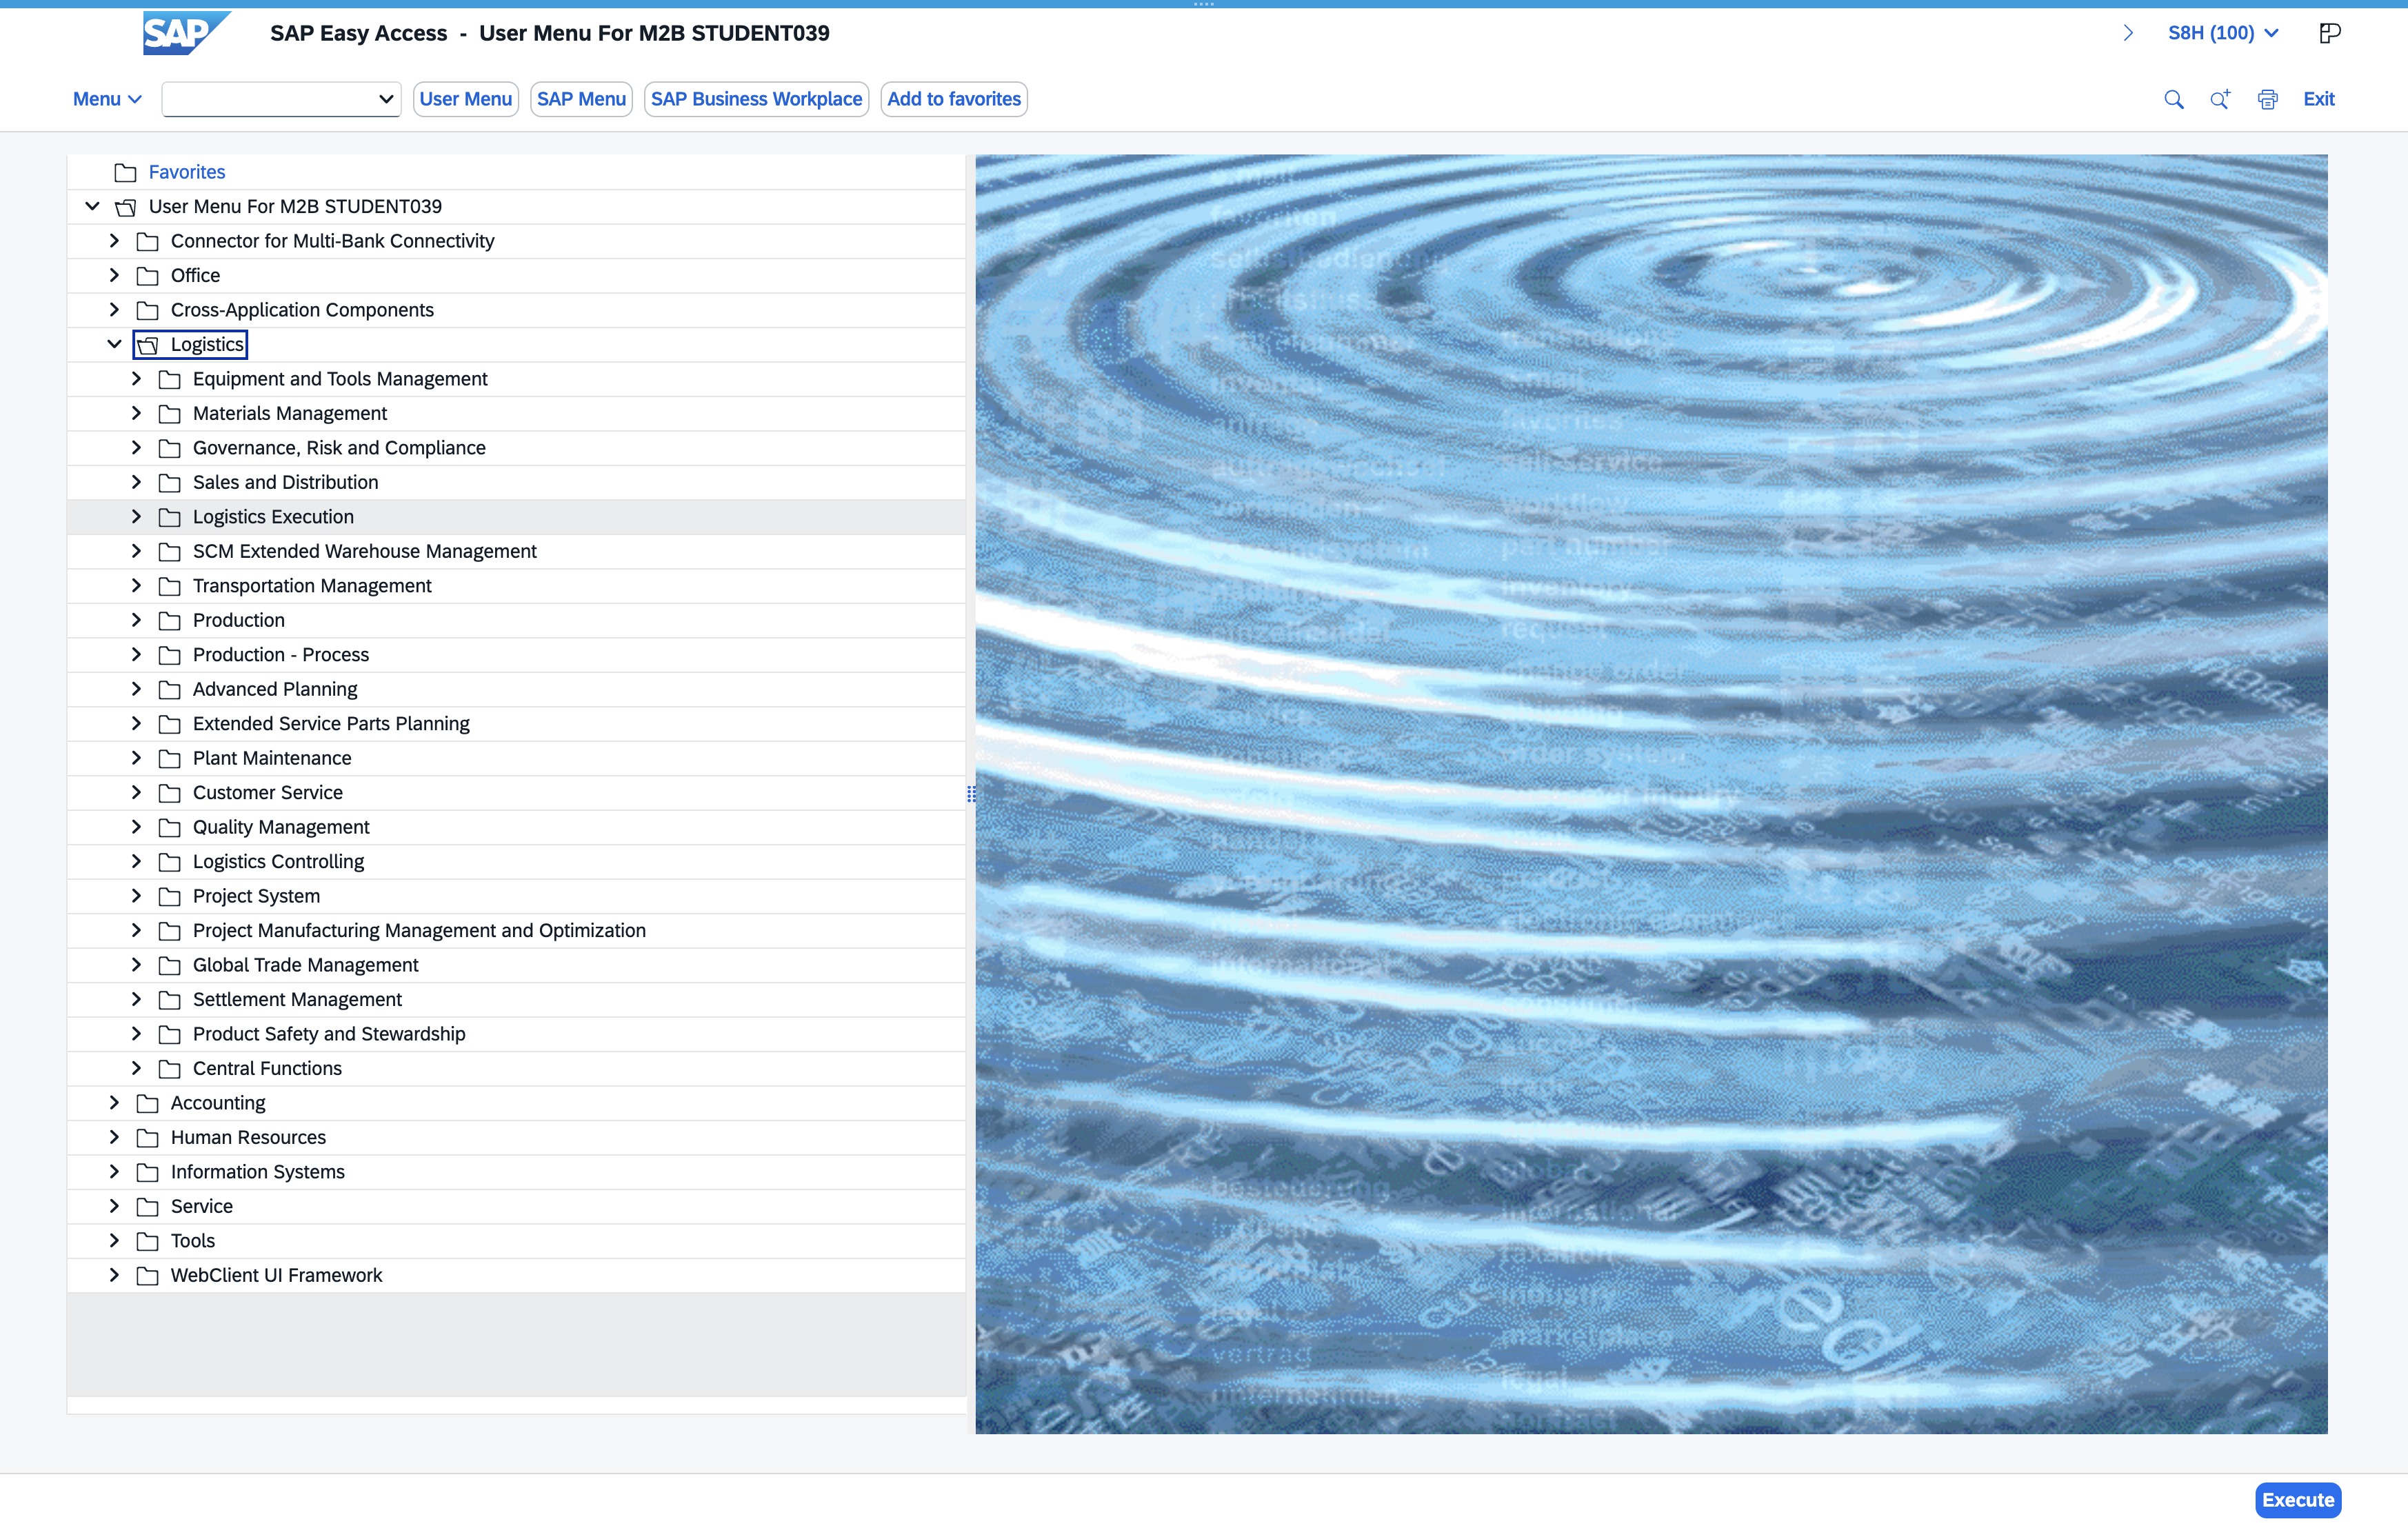Click the SAP Menu button
Screen dimensions: 2408x1528
(x=581, y=99)
